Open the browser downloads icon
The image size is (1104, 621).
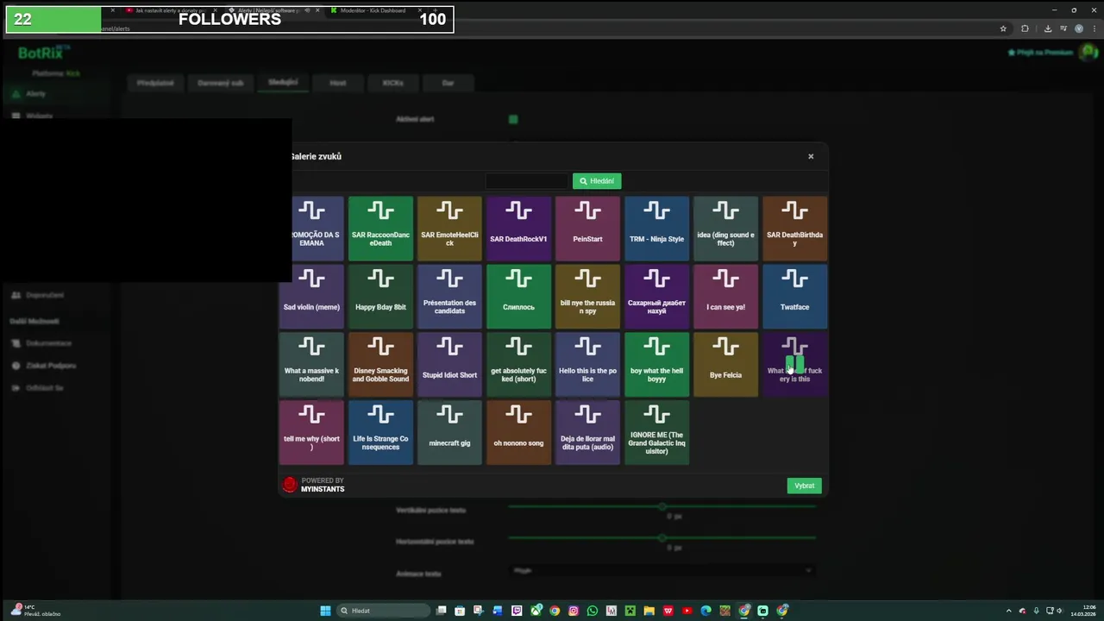1047,28
